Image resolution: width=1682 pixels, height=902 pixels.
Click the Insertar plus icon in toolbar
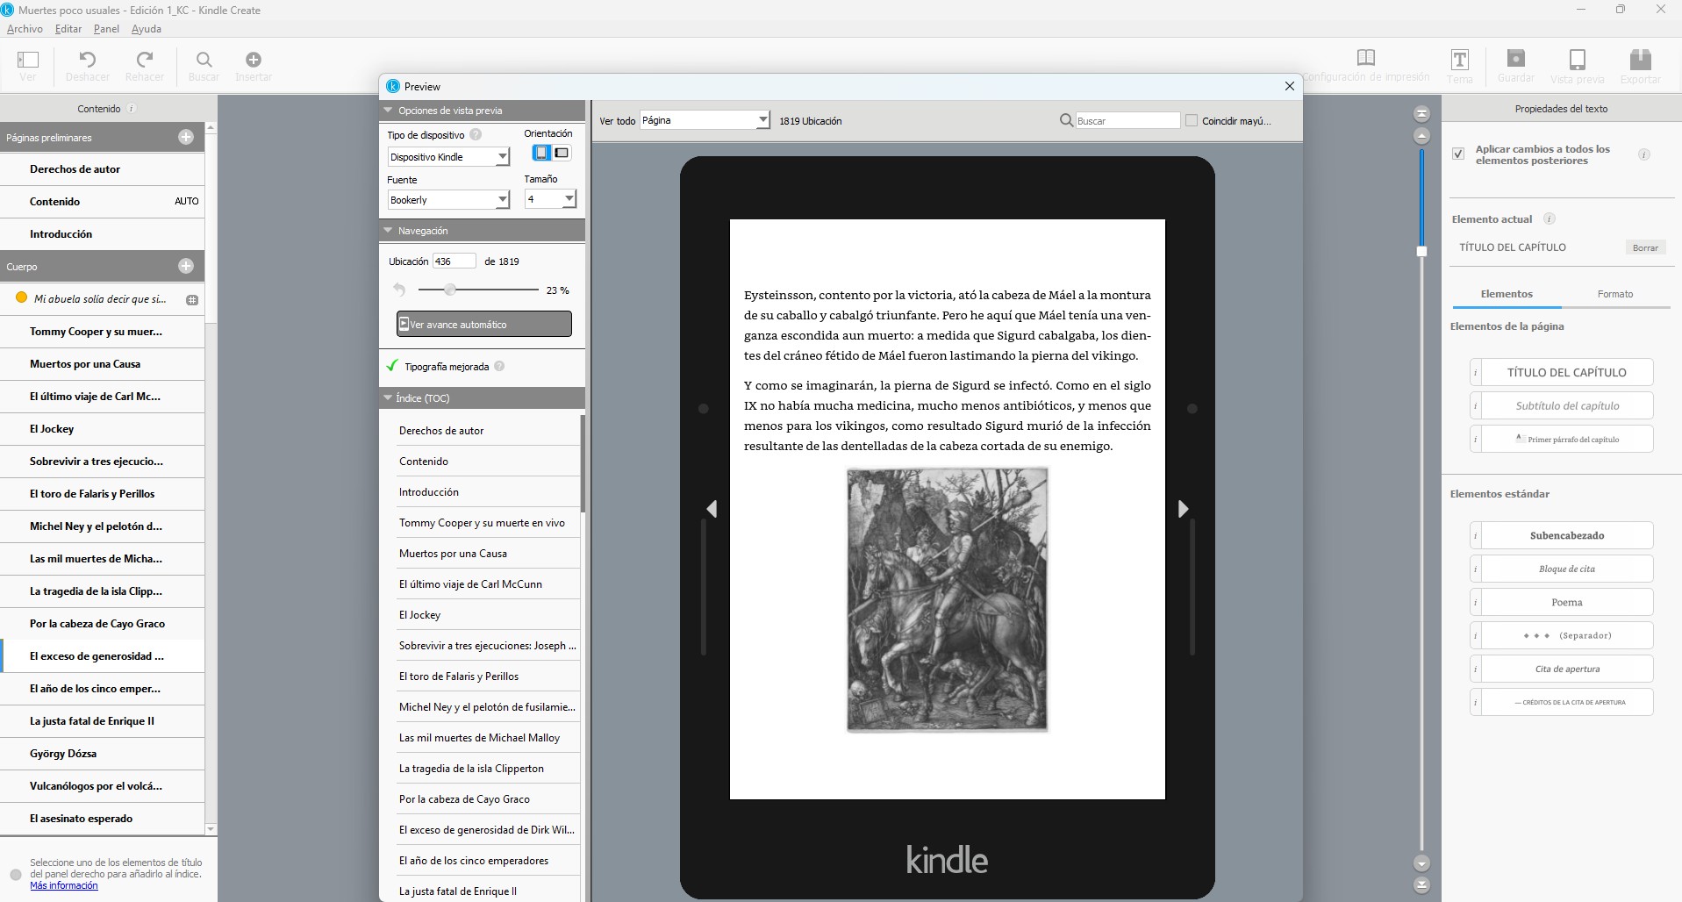(x=254, y=60)
